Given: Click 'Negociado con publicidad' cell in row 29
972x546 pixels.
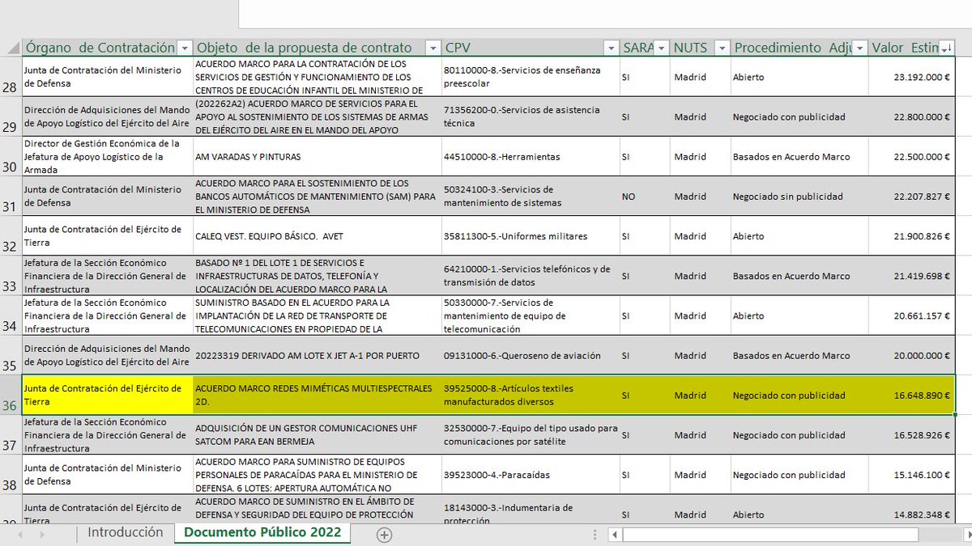Looking at the screenshot, I should (x=799, y=116).
